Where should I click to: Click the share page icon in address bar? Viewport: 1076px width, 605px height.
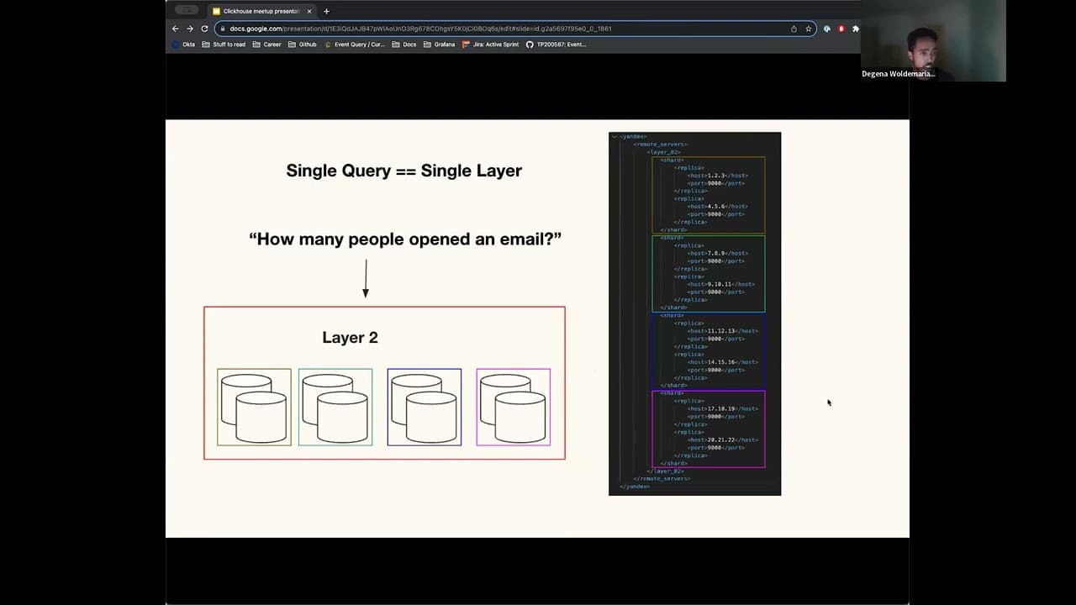[x=794, y=29]
